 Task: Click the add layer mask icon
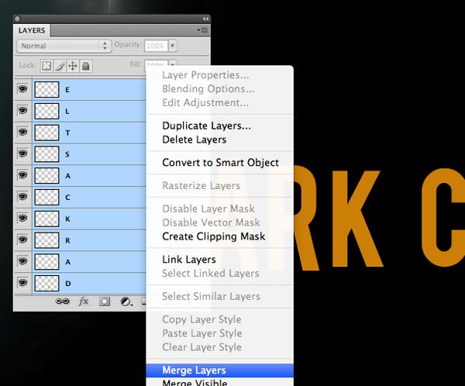coord(105,302)
